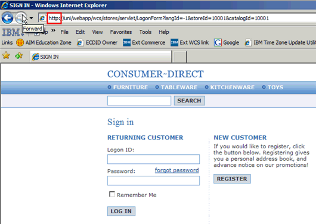The height and width of the screenshot is (224, 316).
Task: Click the Logon ID input field
Action: [153, 159]
